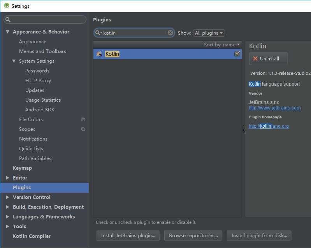
Task: Expand the Editor section
Action: [x=7, y=178]
